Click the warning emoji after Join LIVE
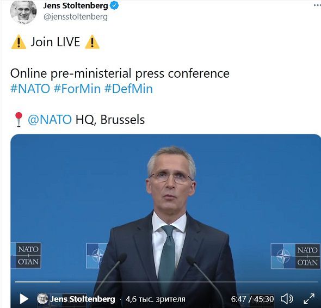Viewport: 321px width, 308px height. point(92,42)
